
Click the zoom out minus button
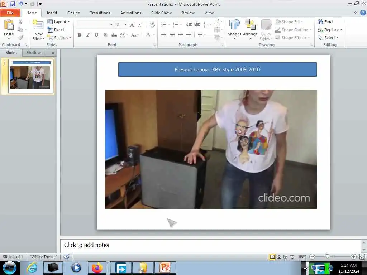pyautogui.click(x=312, y=256)
